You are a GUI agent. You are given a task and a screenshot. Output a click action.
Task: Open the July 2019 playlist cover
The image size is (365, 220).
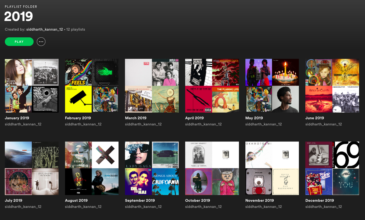(x=32, y=168)
